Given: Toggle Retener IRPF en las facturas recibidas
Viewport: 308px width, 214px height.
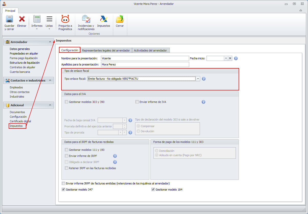Looking at the screenshot, I should tap(67, 168).
